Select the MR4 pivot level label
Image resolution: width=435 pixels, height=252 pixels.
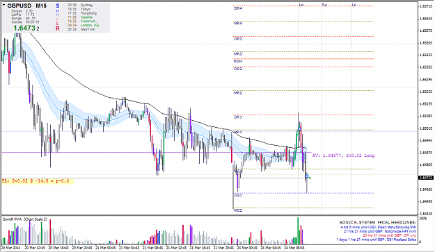(x=238, y=24)
